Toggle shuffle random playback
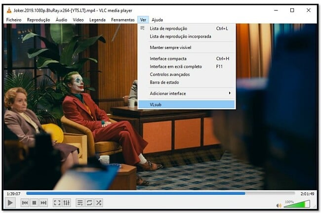Screen dimensions: 321x213 pos(99,203)
